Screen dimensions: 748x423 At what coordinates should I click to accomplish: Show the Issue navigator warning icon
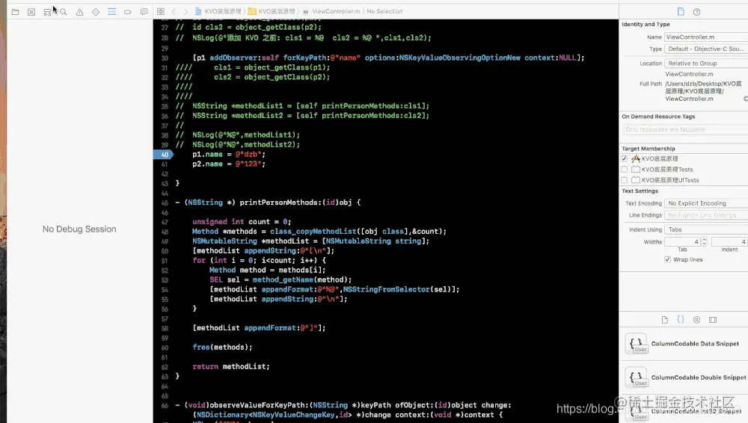(x=80, y=12)
